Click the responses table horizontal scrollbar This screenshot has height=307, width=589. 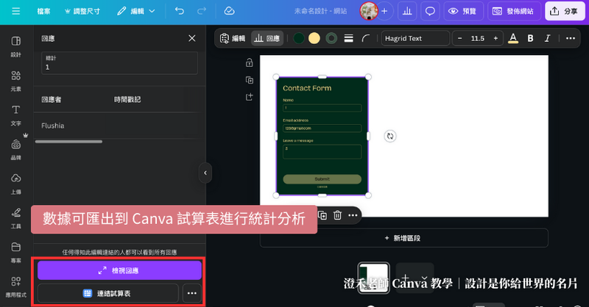pyautogui.click(x=68, y=141)
